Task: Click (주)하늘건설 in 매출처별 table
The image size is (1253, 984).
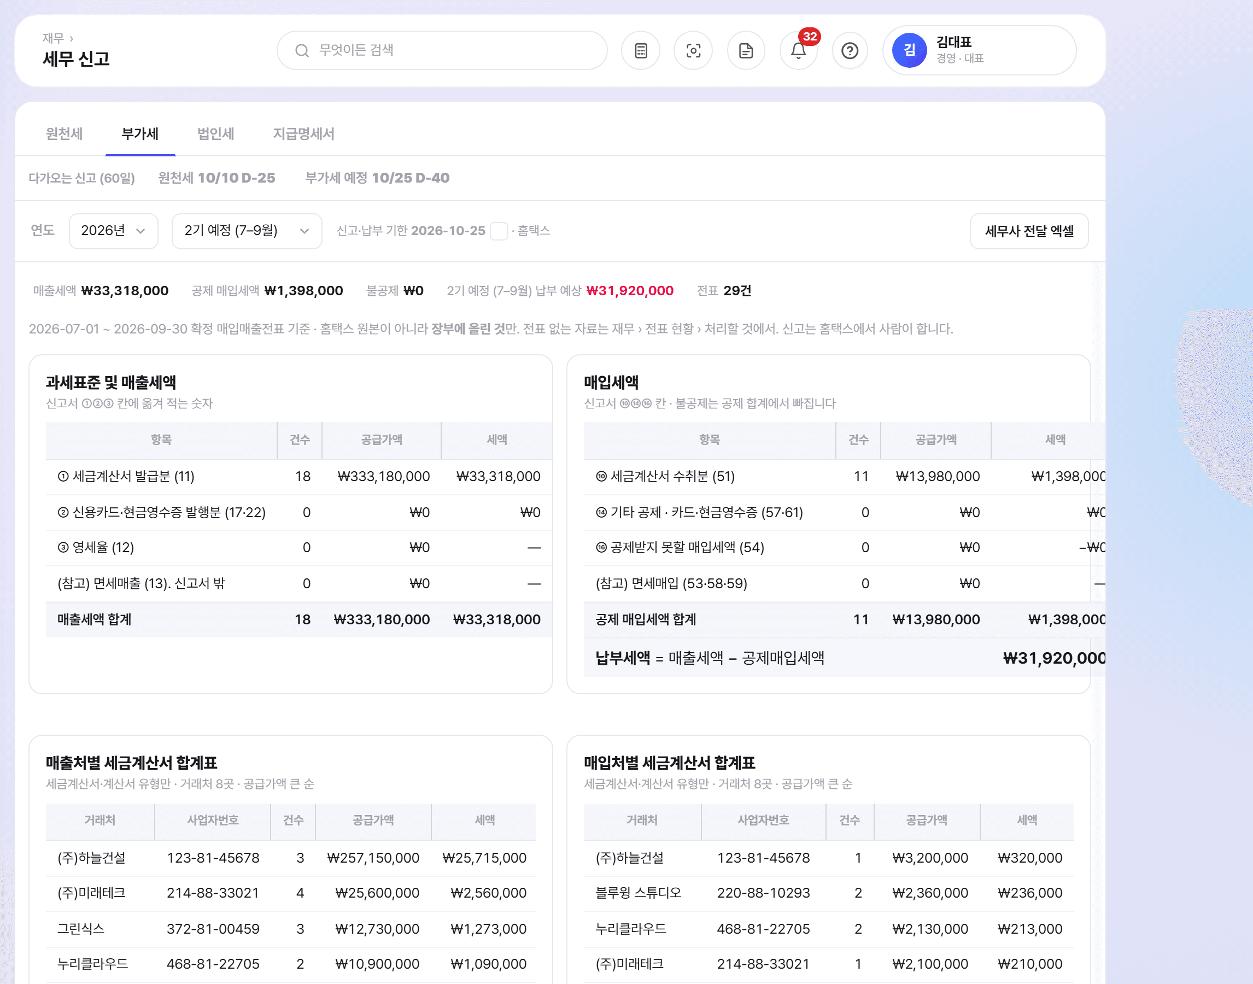Action: tap(91, 858)
